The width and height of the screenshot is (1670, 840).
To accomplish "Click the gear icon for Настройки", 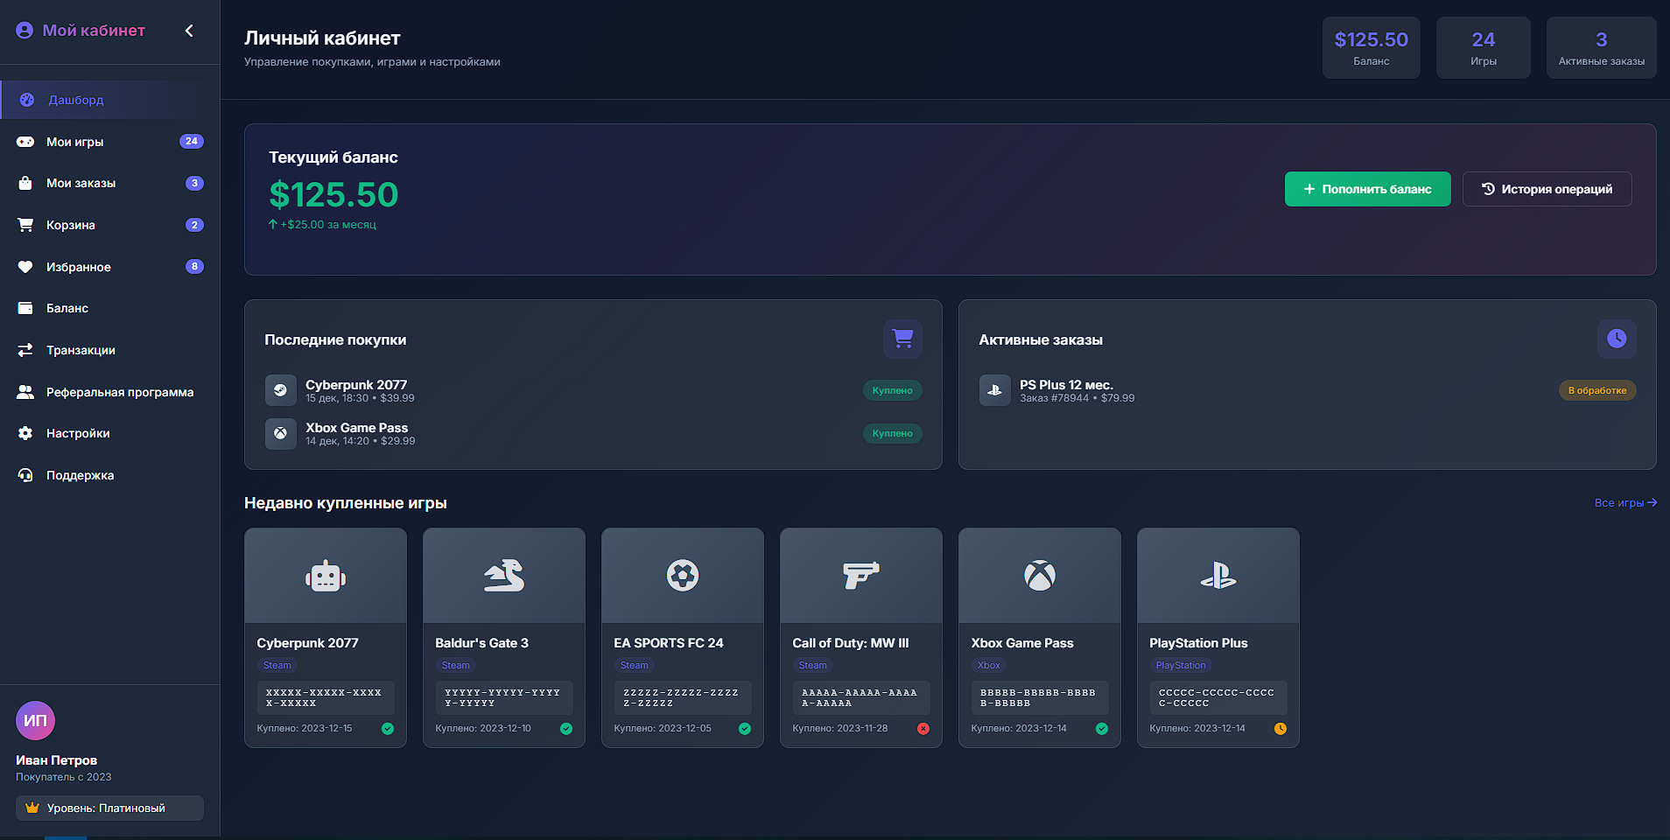I will pos(25,433).
